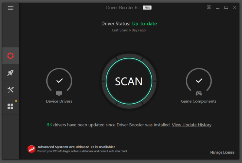Click the gamepad icon under Game Components gauge

click(x=199, y=93)
